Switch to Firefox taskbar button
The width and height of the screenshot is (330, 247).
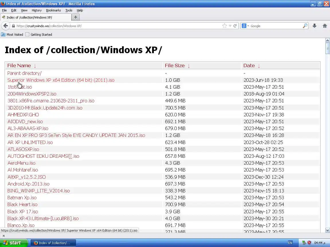pos(53,243)
